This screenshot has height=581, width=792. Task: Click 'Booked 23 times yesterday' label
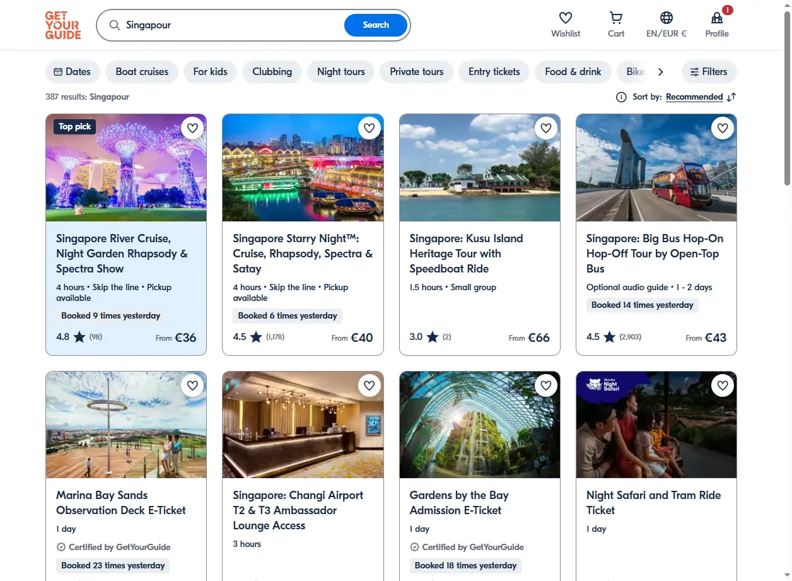click(113, 566)
